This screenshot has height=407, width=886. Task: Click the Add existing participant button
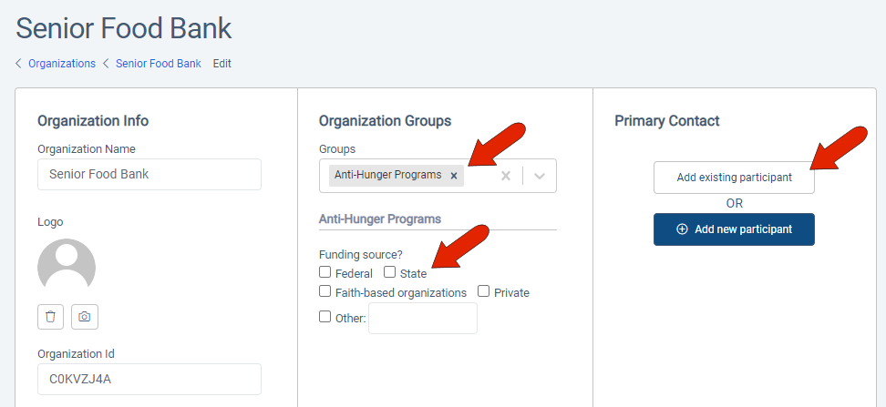tap(734, 178)
